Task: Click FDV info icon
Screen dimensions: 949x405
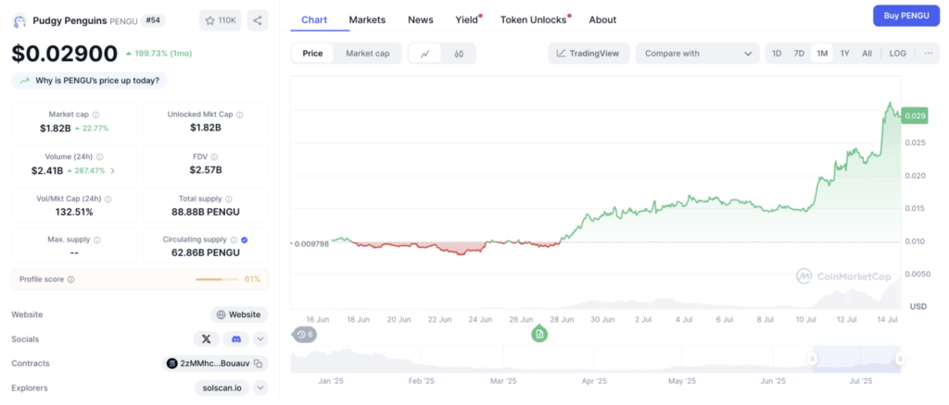Action: tap(214, 157)
